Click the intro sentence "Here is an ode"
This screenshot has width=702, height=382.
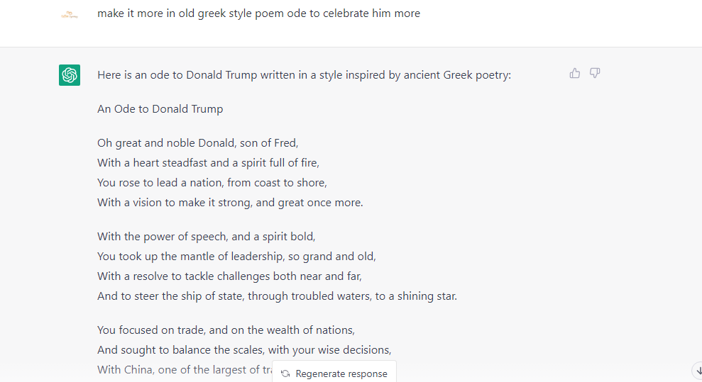(304, 74)
